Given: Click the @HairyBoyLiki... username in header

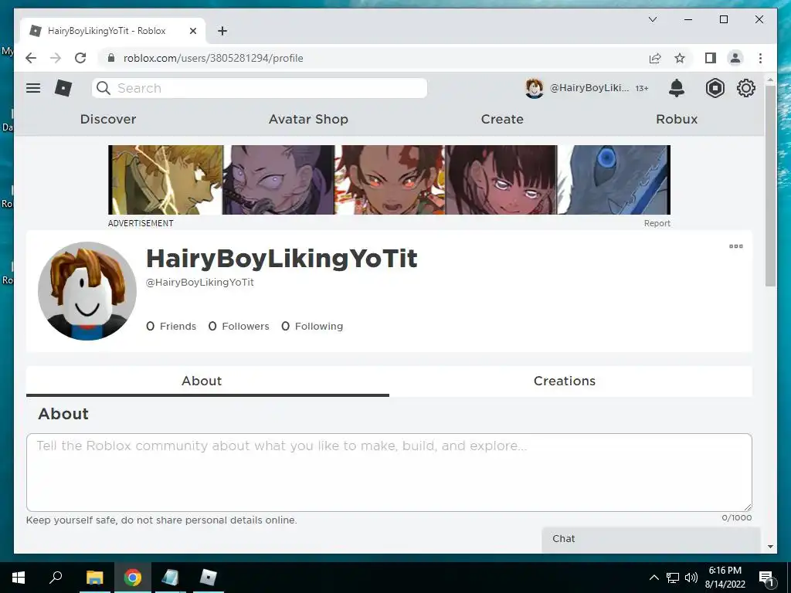Looking at the screenshot, I should click(589, 88).
